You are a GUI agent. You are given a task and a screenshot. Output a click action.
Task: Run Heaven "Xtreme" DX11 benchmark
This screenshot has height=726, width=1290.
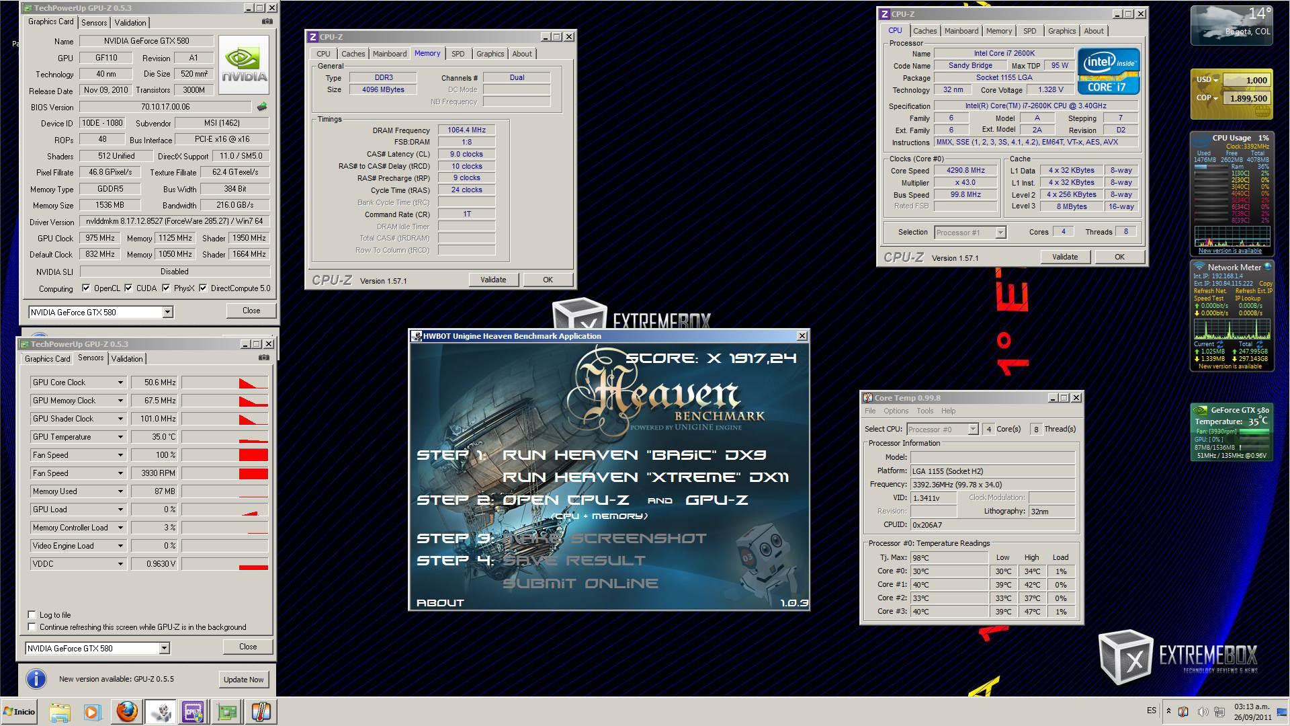pos(645,477)
